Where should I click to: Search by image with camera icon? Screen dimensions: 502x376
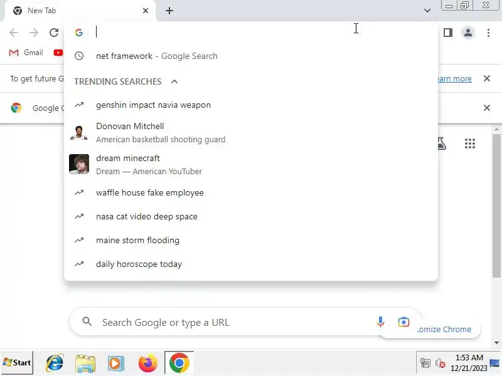click(403, 322)
